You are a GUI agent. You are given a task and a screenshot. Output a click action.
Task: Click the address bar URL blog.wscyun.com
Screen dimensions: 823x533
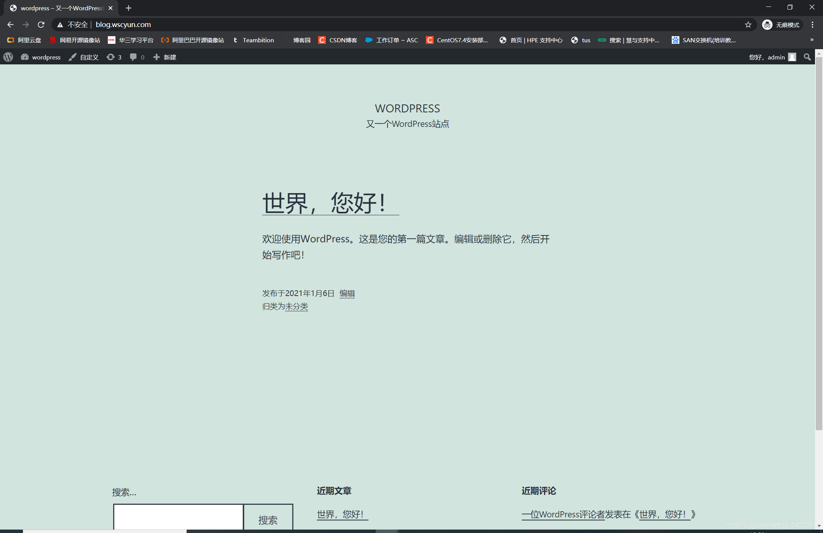(x=123, y=25)
